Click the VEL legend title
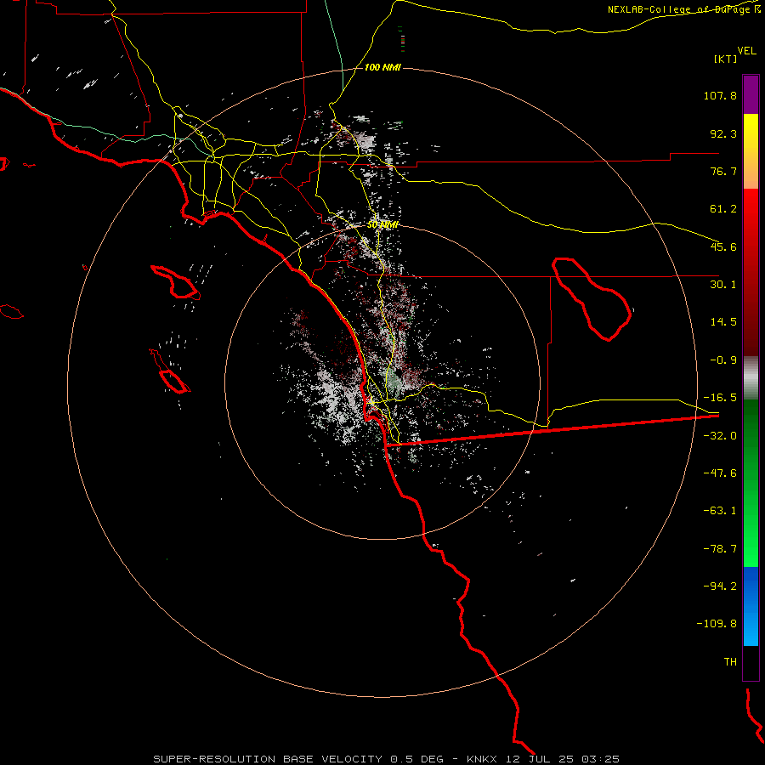Image resolution: width=765 pixels, height=765 pixels. click(746, 51)
